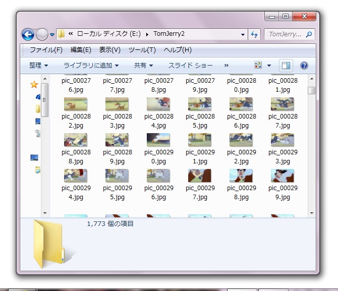Click the file list scrollbar thumb
338x291 pixels.
[311, 91]
